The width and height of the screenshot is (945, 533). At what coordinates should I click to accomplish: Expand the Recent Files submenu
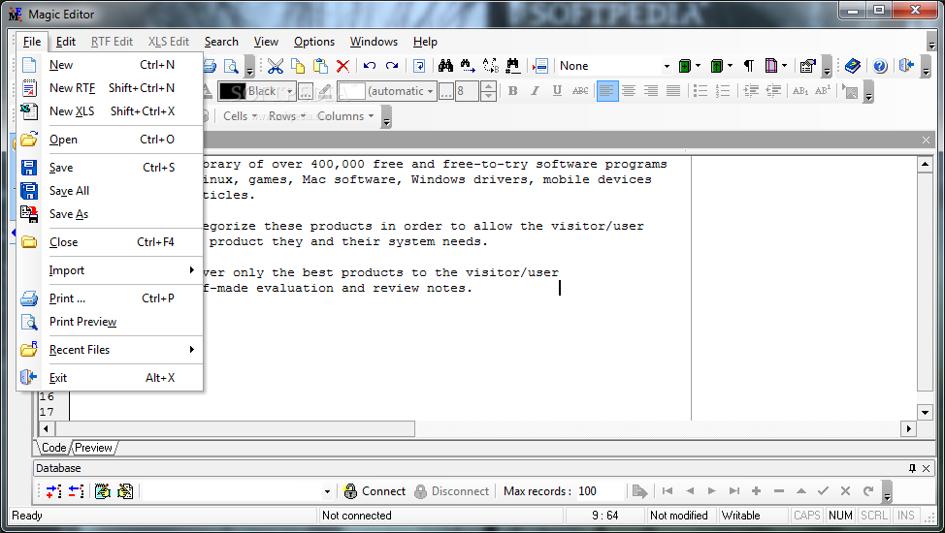click(111, 350)
